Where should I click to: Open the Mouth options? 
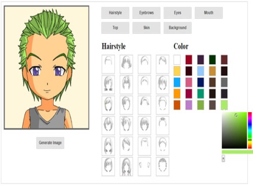click(x=208, y=13)
